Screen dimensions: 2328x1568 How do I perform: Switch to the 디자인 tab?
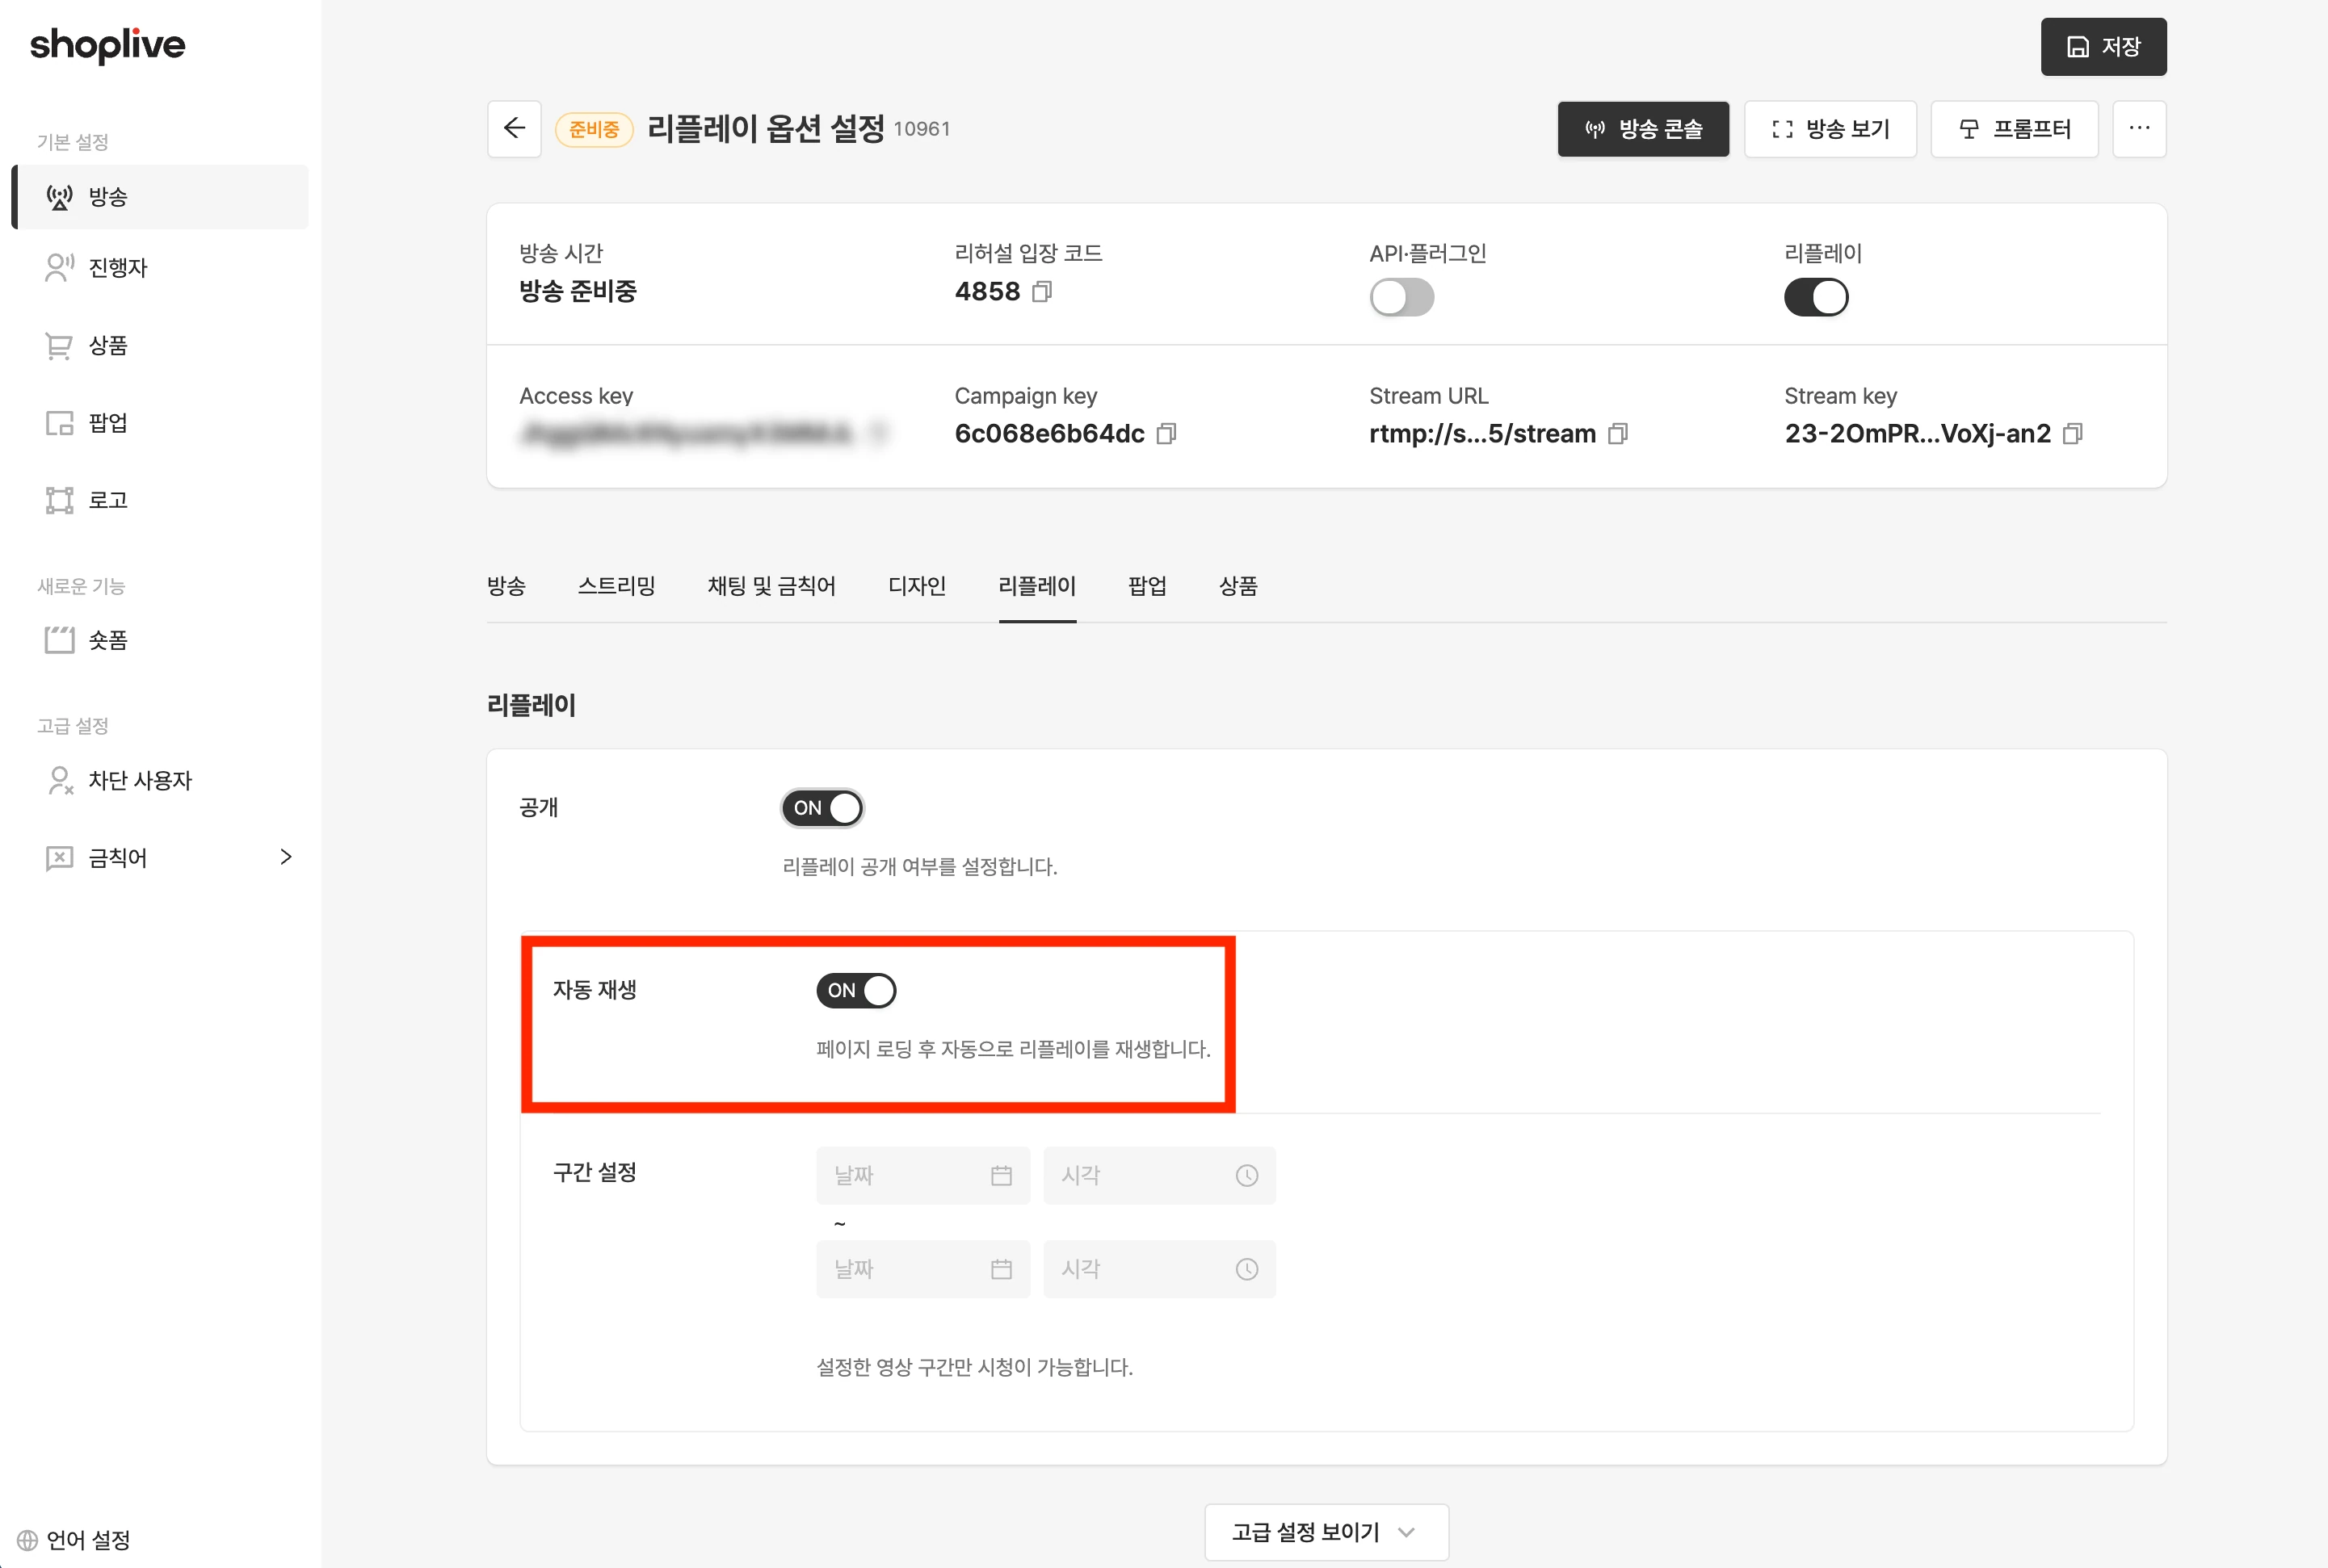tap(916, 586)
